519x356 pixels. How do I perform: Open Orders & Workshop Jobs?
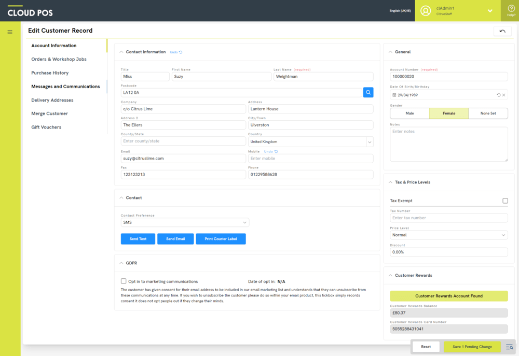59,59
